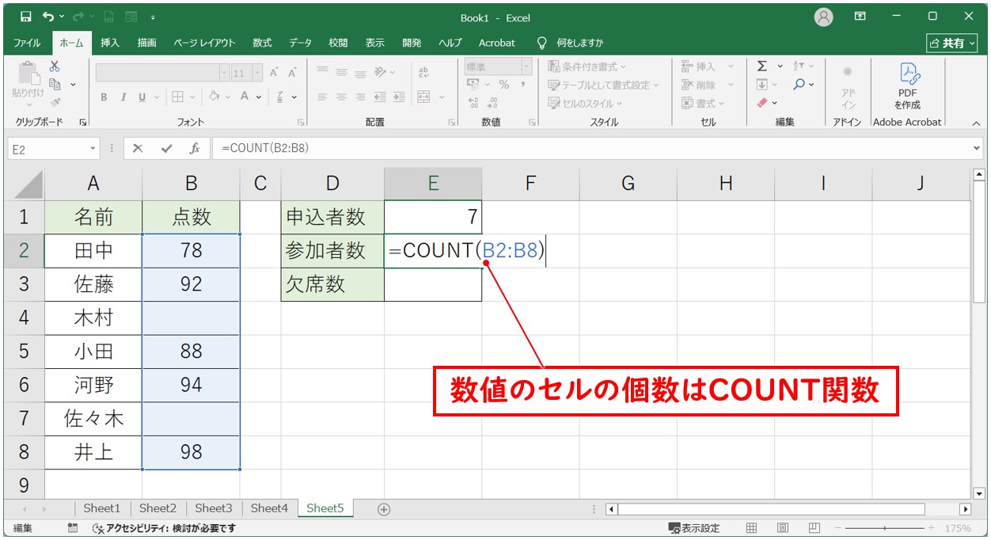Click the 表示設定 icon in status bar
The image size is (991, 540).
coord(696,527)
